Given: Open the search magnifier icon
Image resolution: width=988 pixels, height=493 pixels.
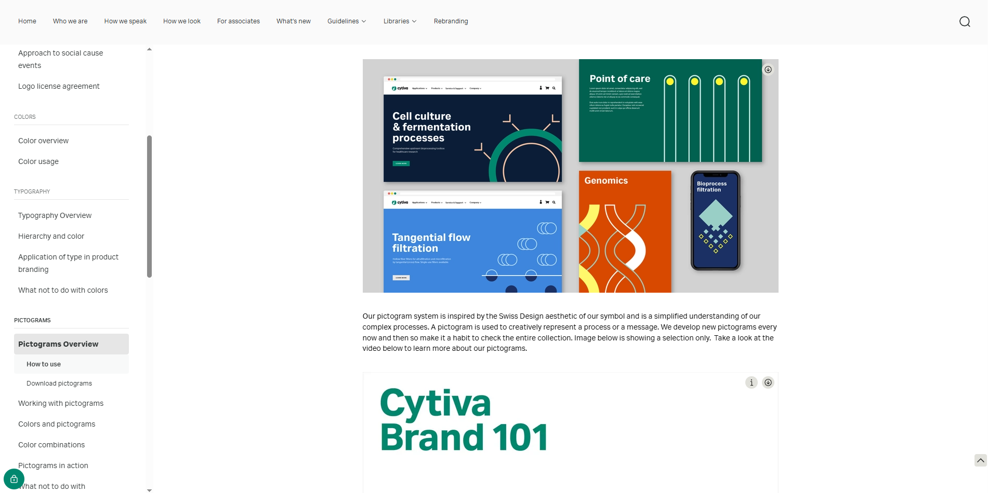Looking at the screenshot, I should coord(965,21).
